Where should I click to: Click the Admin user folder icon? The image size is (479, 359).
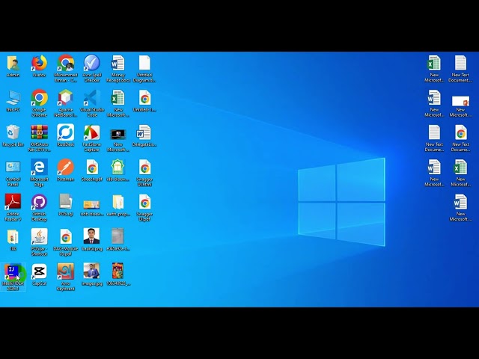13,66
